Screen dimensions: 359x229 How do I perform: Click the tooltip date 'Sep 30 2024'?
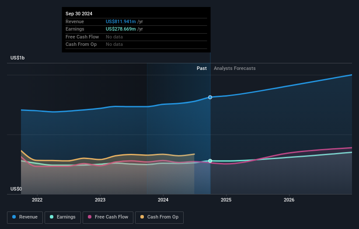79,14
